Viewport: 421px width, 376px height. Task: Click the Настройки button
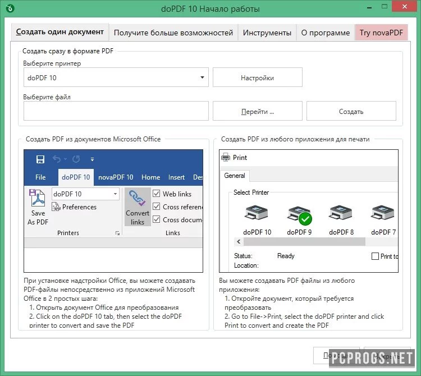[x=257, y=77]
